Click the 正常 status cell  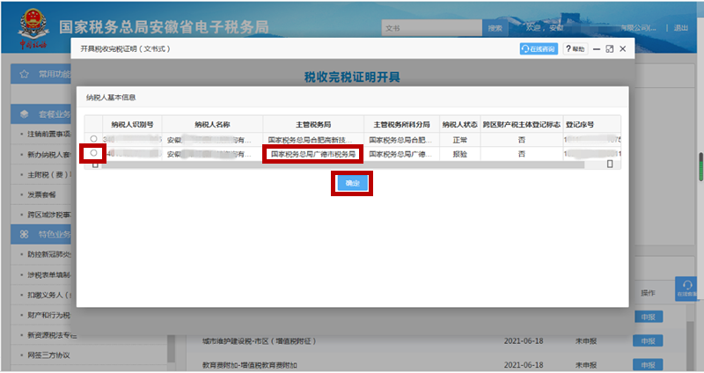tap(459, 140)
